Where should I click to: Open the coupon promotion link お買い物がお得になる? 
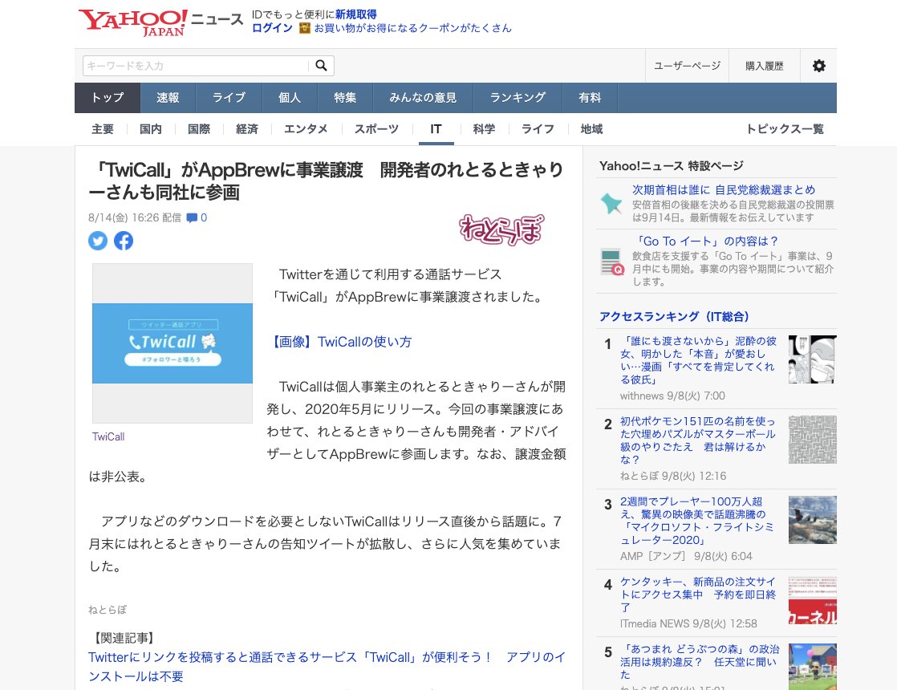click(412, 28)
